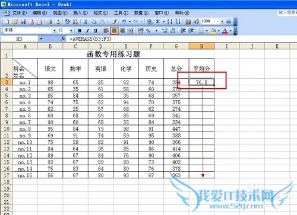This screenshot has height=215, width=297.
Task: Click the Font Color red A
Action: [x=225, y=31]
